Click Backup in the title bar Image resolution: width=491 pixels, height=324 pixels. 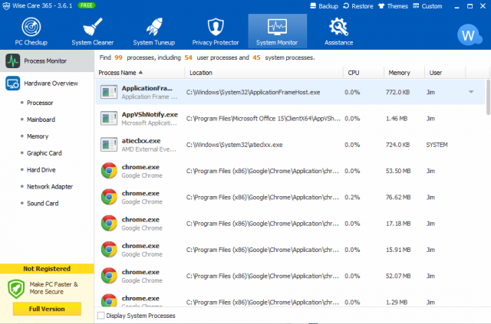[x=324, y=6]
